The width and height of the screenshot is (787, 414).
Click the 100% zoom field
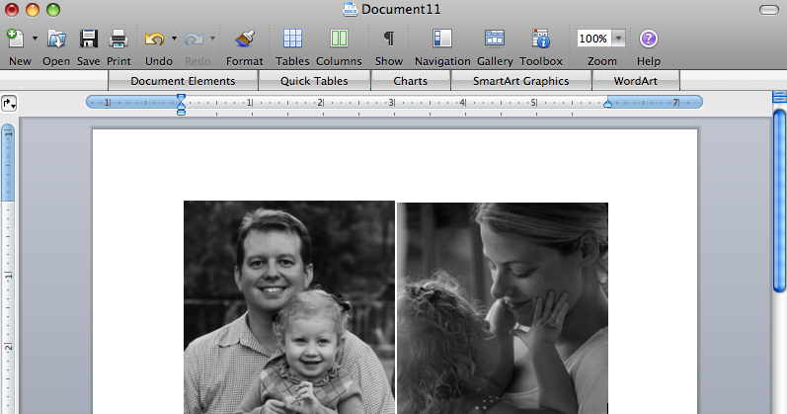pos(593,39)
